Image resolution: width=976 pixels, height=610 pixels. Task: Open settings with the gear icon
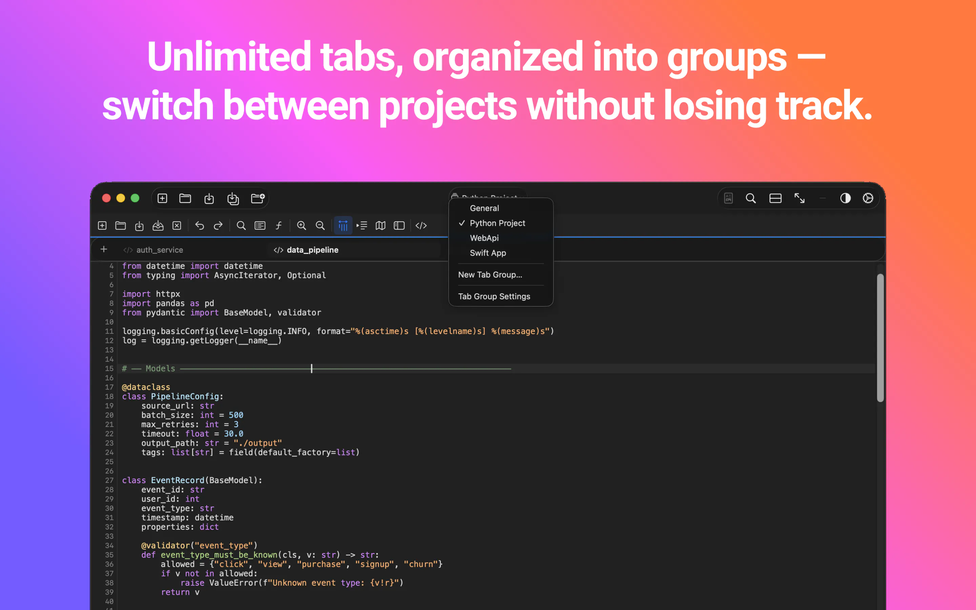click(868, 198)
